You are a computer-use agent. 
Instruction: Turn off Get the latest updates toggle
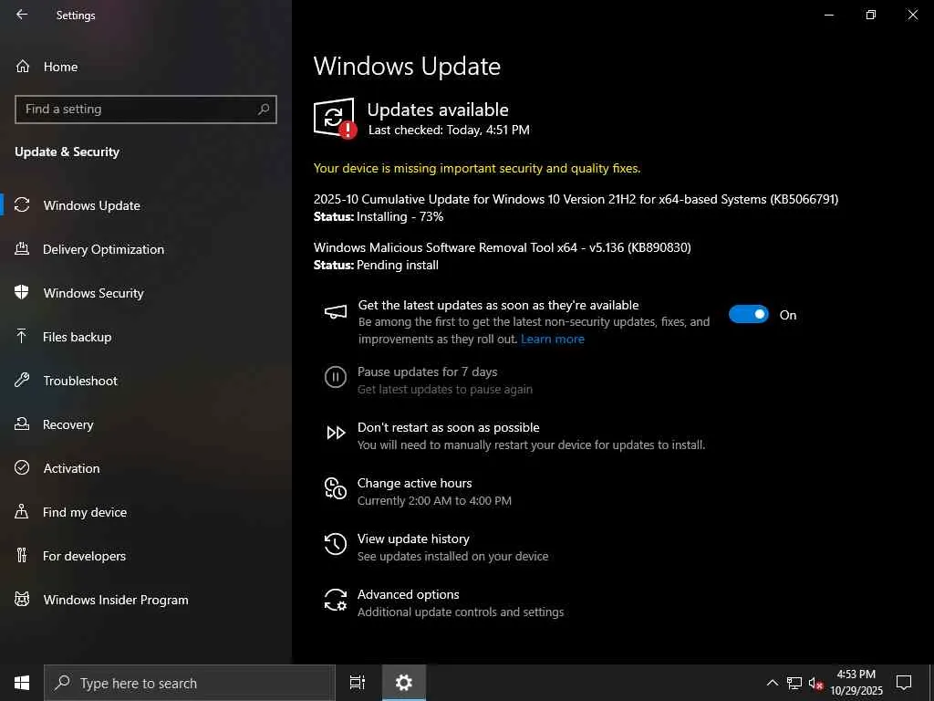tap(749, 314)
